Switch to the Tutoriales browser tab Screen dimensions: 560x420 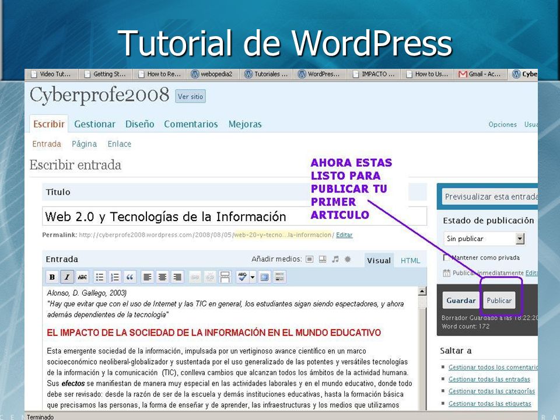(x=267, y=74)
